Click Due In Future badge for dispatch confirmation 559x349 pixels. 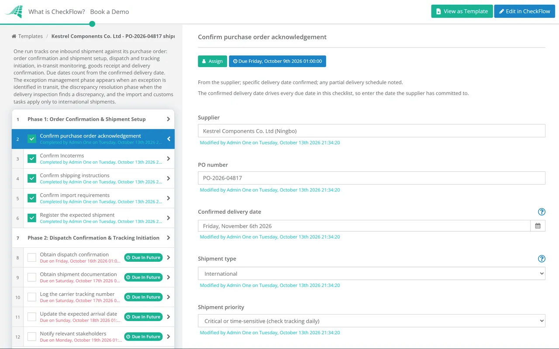pos(143,258)
